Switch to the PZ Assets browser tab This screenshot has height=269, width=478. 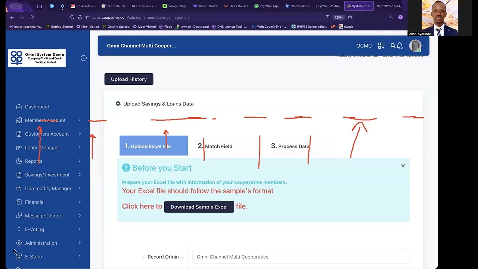[x=83, y=6]
